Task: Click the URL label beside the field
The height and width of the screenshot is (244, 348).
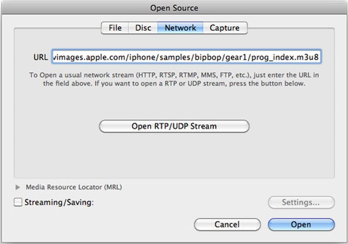Action: click(40, 57)
